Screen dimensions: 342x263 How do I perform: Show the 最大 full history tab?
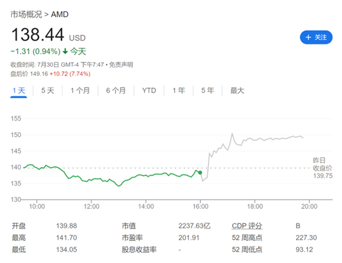(237, 91)
